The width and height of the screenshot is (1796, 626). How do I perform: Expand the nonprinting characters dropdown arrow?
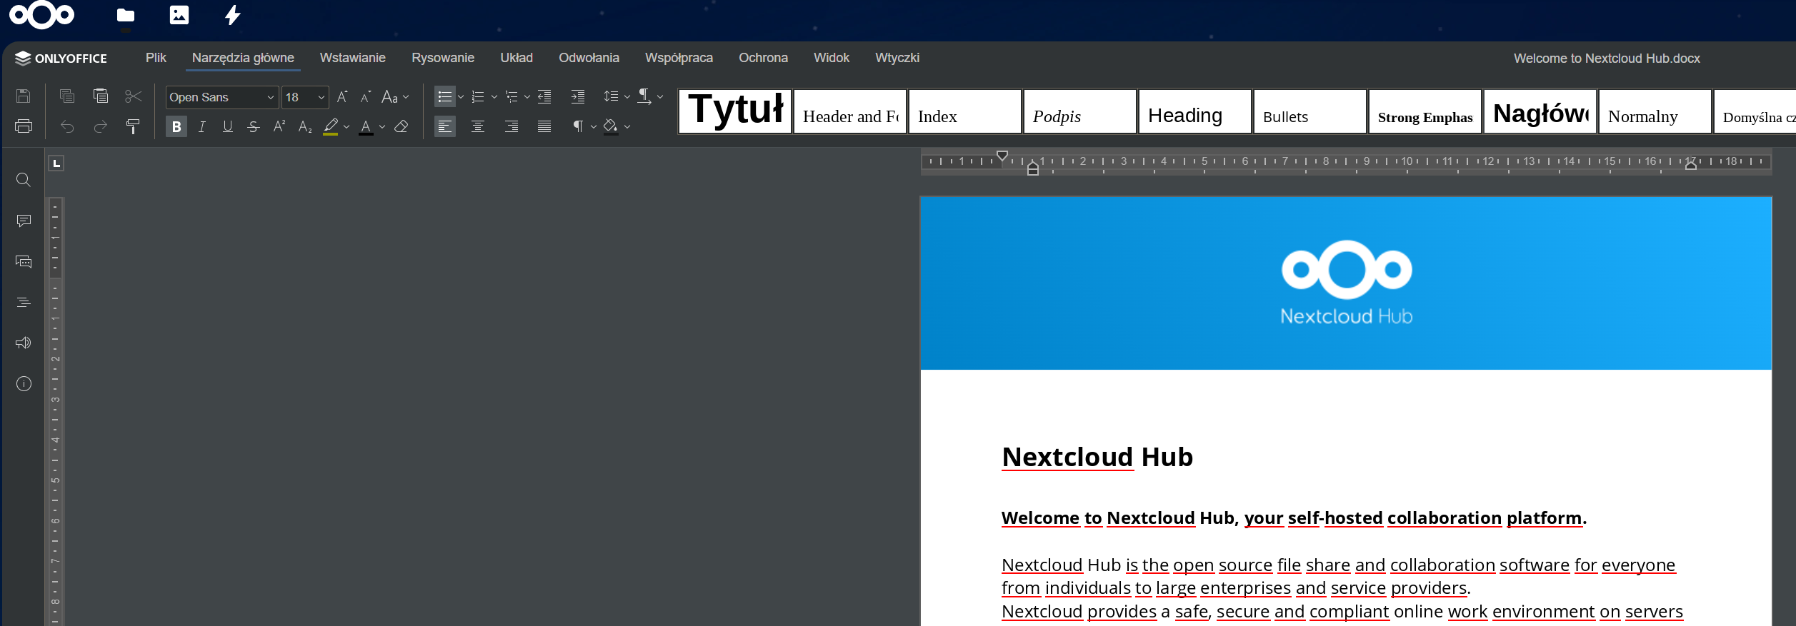point(594,126)
